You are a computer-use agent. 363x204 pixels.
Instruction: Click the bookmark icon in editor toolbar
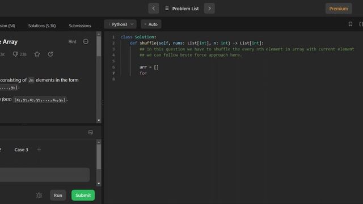point(351,24)
